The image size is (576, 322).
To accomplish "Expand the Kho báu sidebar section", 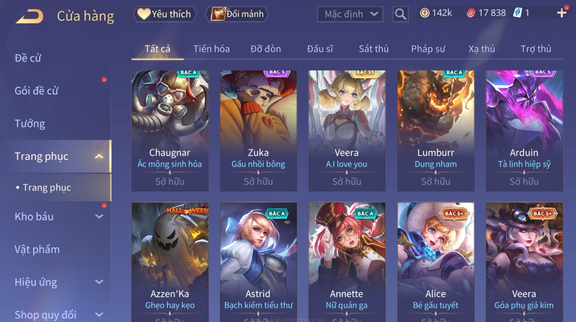I will [99, 216].
